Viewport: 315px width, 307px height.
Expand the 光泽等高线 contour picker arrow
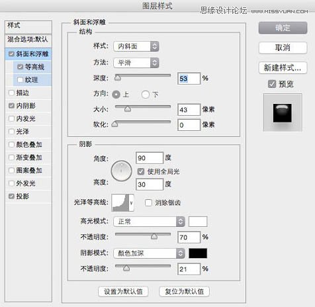(x=131, y=202)
